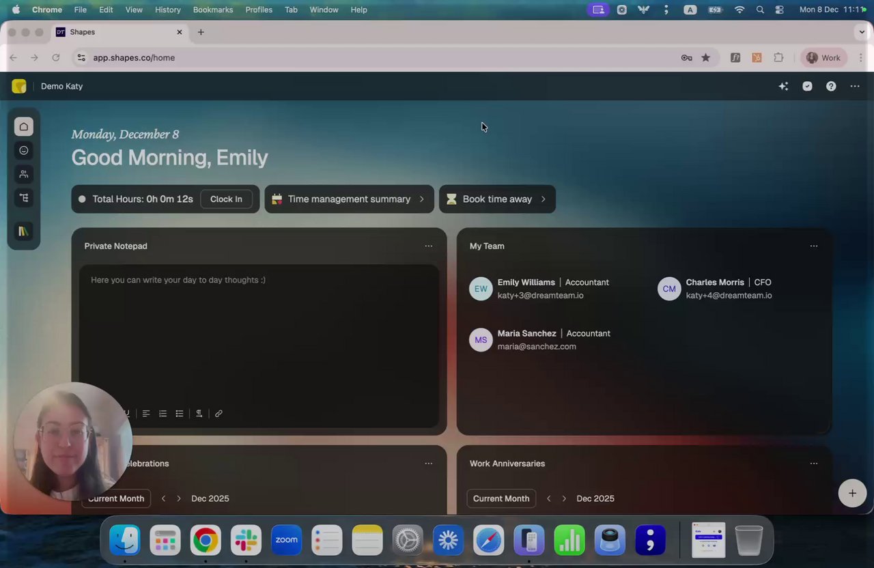Viewport: 874px width, 568px height.
Task: Insert a bulleted list in notepad
Action: (x=180, y=414)
